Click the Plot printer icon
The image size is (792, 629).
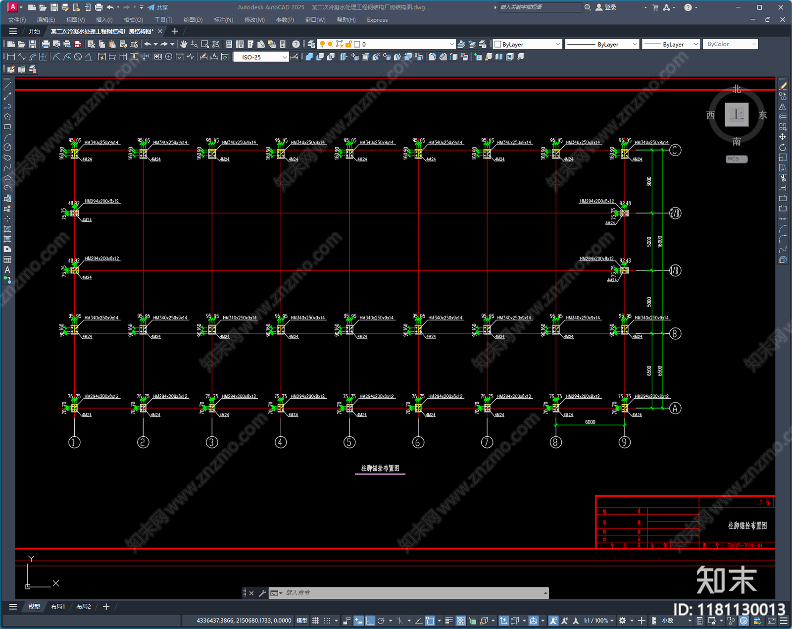[x=46, y=44]
